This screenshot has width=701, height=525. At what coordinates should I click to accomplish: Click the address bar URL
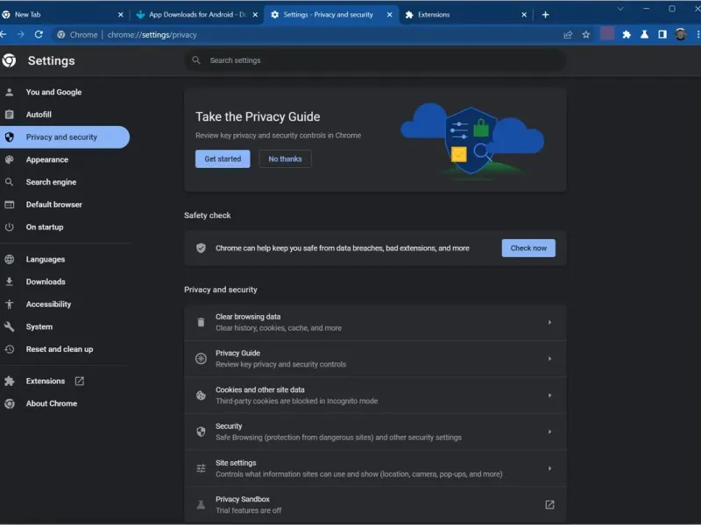pyautogui.click(x=152, y=34)
